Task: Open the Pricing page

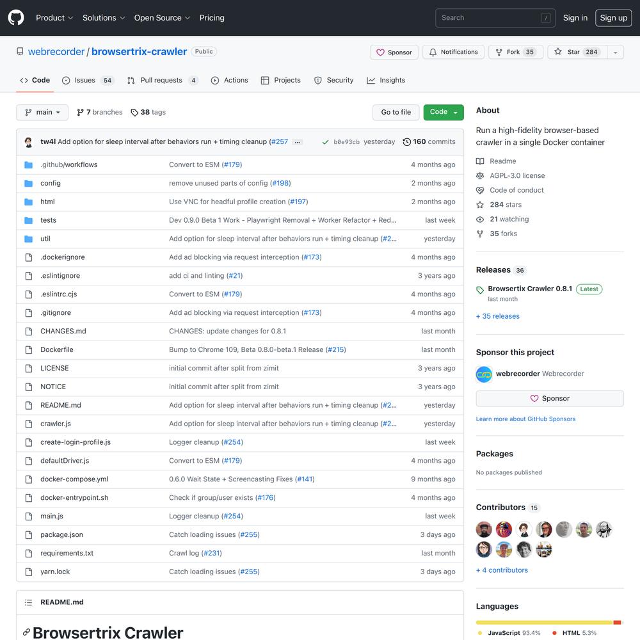Action: 212,17
